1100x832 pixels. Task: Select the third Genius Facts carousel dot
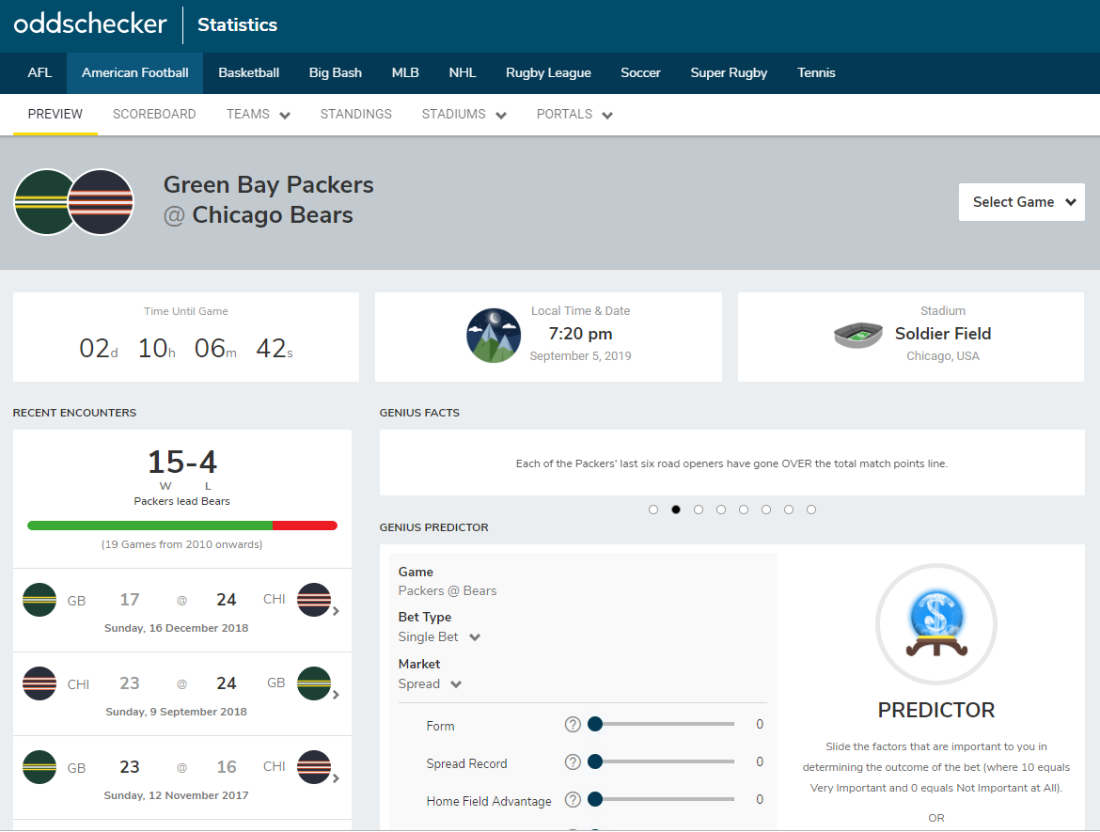pyautogui.click(x=699, y=510)
